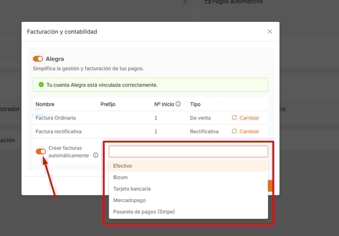339x236 pixels.
Task: Click the Pagos automáticos card icon
Action: pyautogui.click(x=207, y=2)
